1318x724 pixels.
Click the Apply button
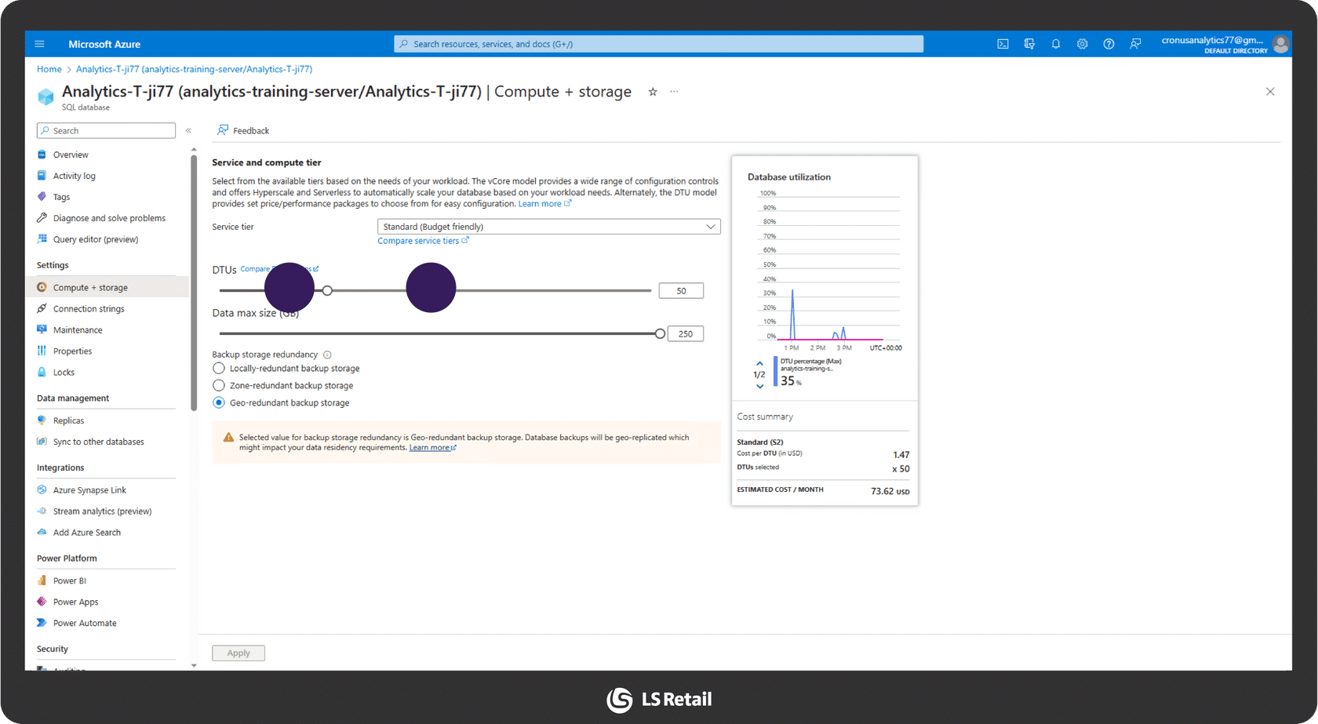pos(238,653)
